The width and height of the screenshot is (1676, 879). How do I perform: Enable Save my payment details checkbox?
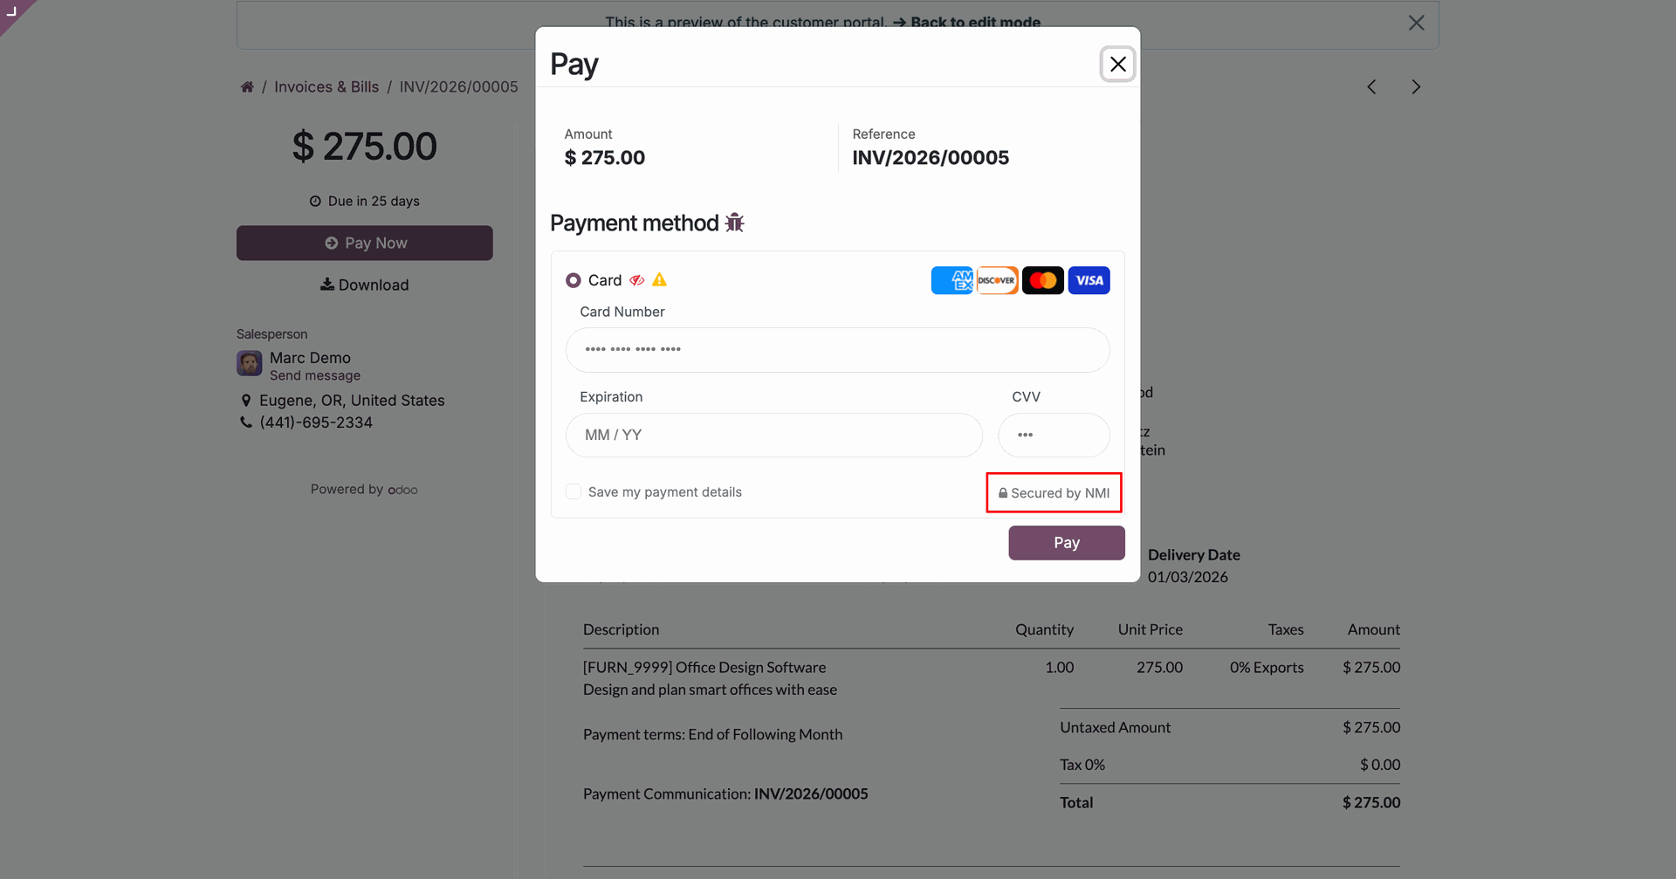tap(574, 492)
